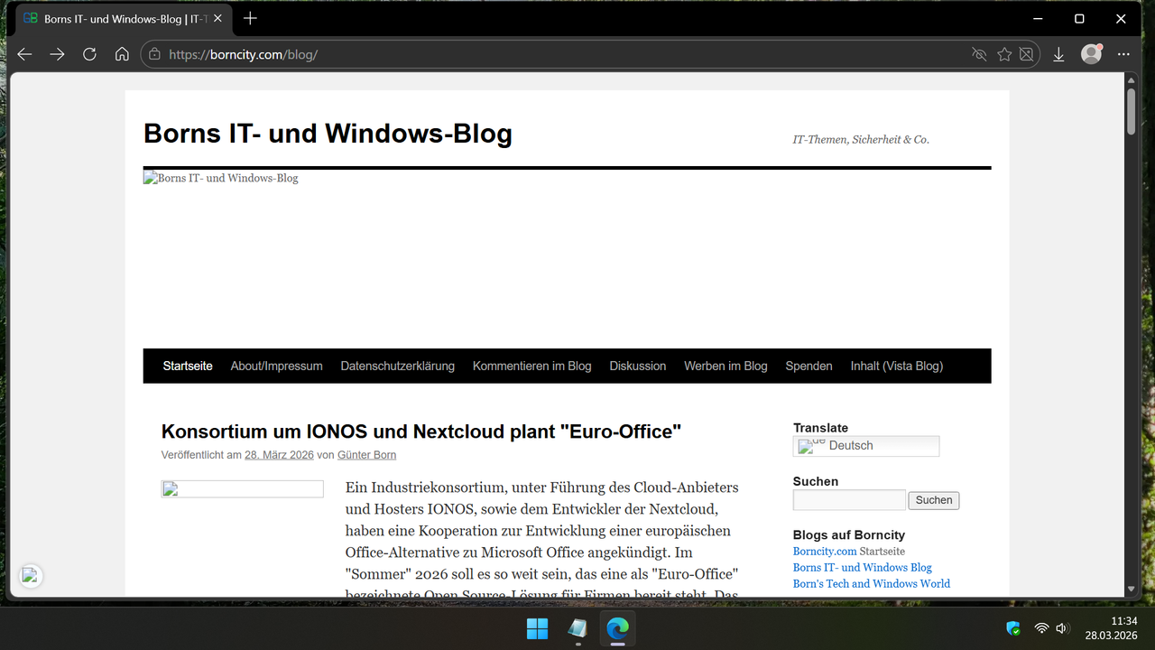
Task: Click the vertical scrollbar thumb
Action: click(1132, 111)
